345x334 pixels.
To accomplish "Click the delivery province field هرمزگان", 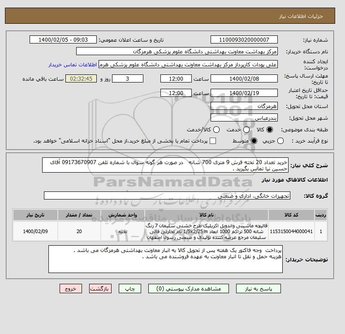I will coord(244,106).
